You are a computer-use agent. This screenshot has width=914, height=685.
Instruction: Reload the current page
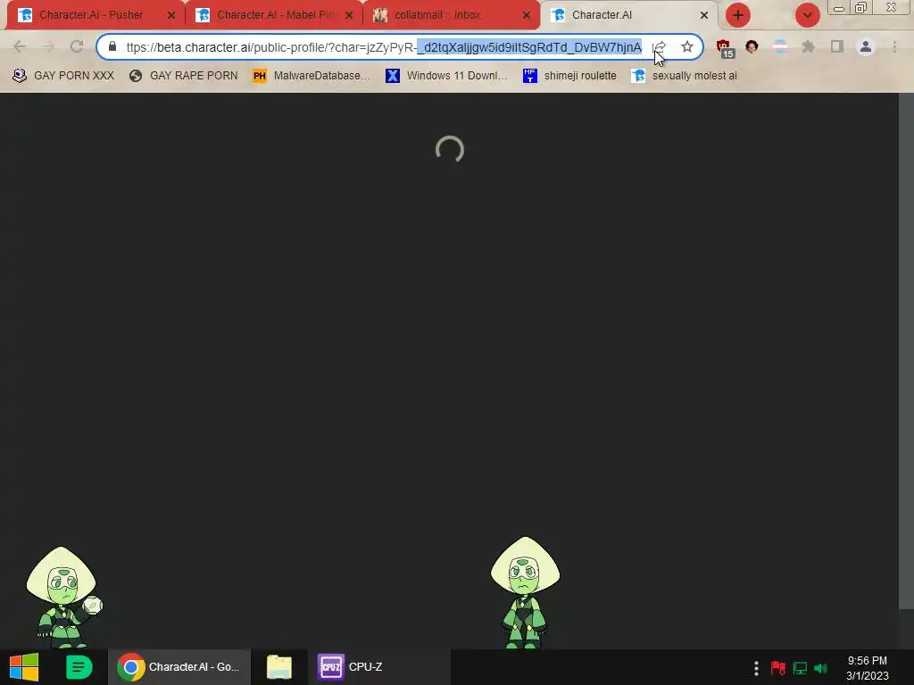click(x=77, y=46)
